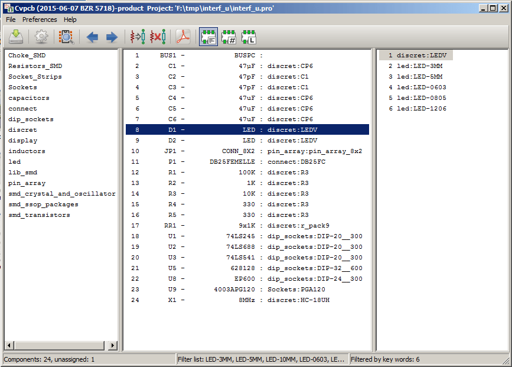The height and width of the screenshot is (367, 512).
Task: Open footprint documentation PDF icon
Action: [x=183, y=37]
